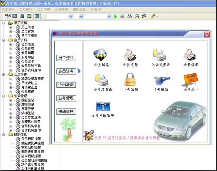Select 会员修改密码 in the tree
This screenshot has height=171, width=217.
click(x=31, y=66)
